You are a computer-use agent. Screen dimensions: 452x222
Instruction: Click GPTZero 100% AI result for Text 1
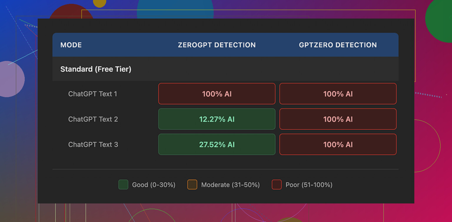338,94
